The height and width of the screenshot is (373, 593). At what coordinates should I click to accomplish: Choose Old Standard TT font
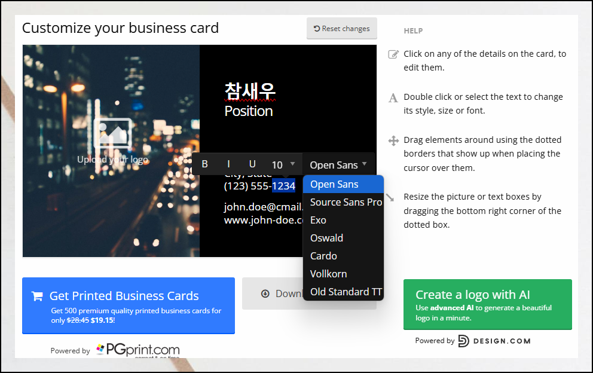tap(343, 292)
